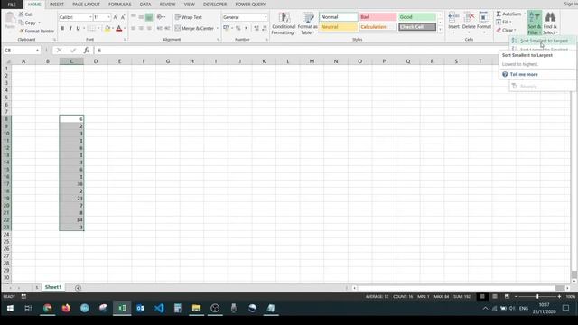Viewport: 578px width, 325px height.
Task: Click the Orientation text angle icon
Action: point(160,17)
